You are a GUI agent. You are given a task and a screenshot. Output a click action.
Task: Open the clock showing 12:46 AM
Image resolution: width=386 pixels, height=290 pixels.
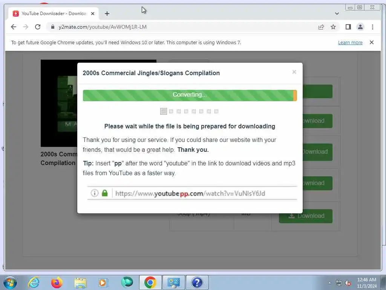pyautogui.click(x=366, y=283)
